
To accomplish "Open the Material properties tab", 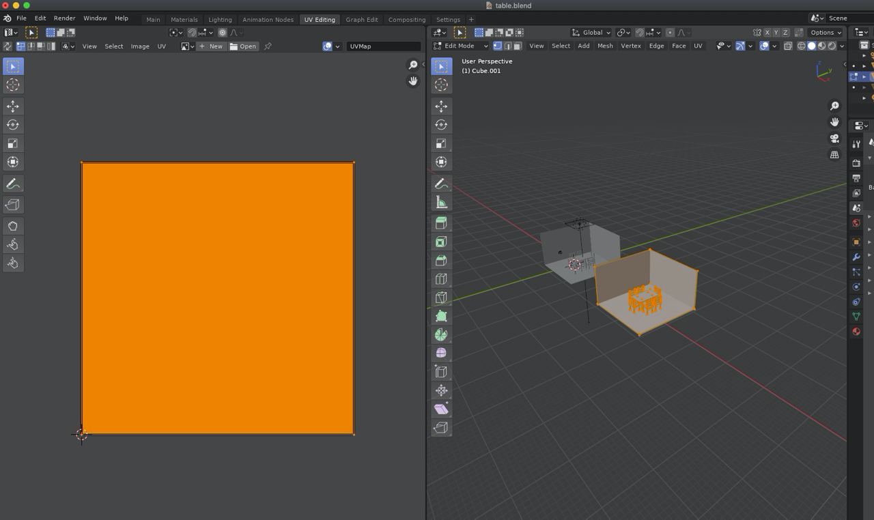I will pos(856,332).
